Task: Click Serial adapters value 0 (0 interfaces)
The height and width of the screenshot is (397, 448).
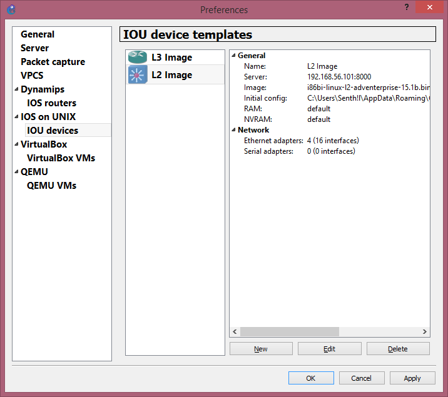Action: [331, 151]
